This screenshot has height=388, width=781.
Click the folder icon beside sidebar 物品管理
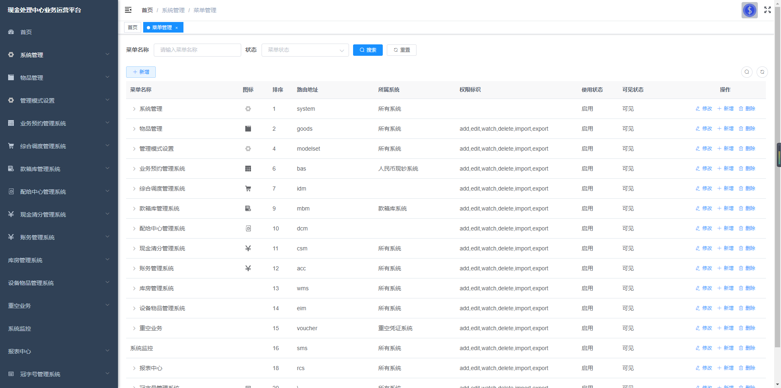coord(11,77)
